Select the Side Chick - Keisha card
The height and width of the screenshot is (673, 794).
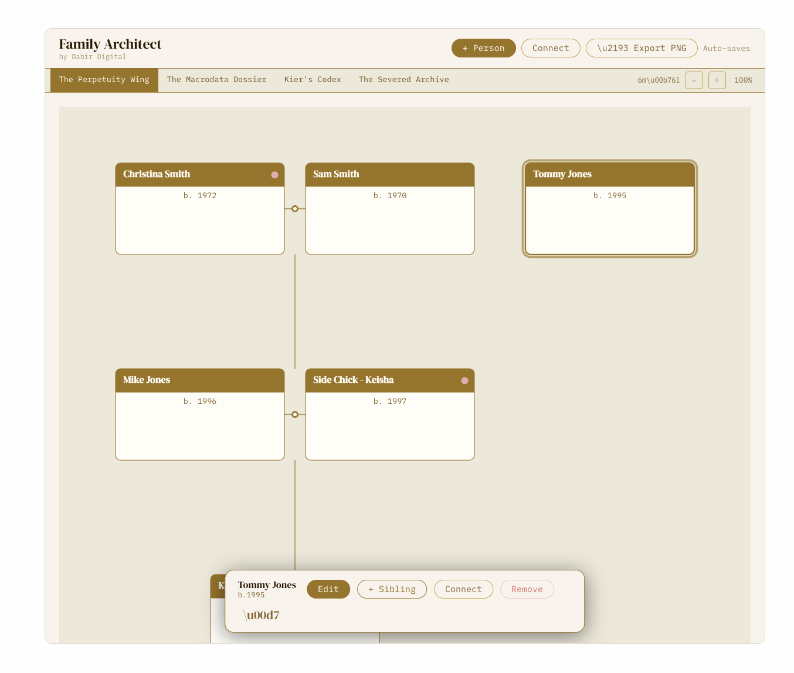pos(390,414)
